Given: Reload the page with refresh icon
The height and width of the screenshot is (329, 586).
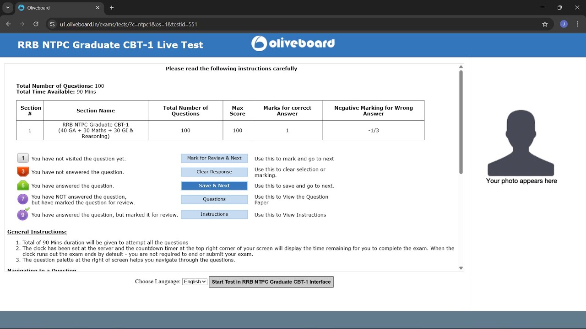Looking at the screenshot, I should click(x=36, y=24).
